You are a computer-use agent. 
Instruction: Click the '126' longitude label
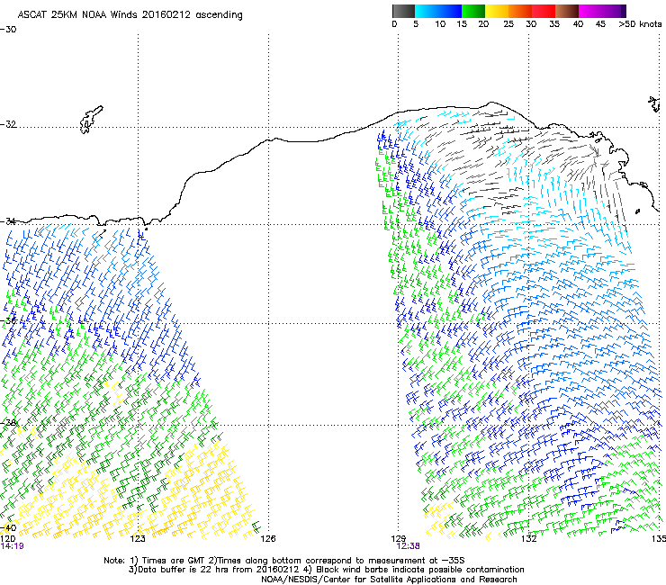[x=268, y=539]
